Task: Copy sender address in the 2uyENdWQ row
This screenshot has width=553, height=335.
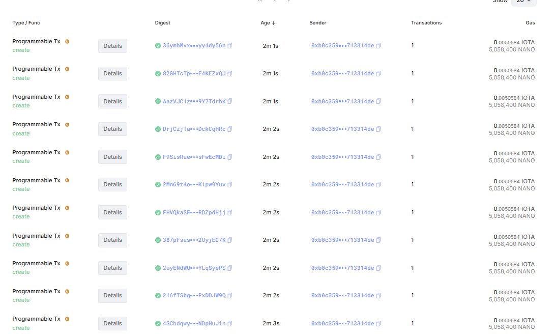Action: tap(379, 268)
